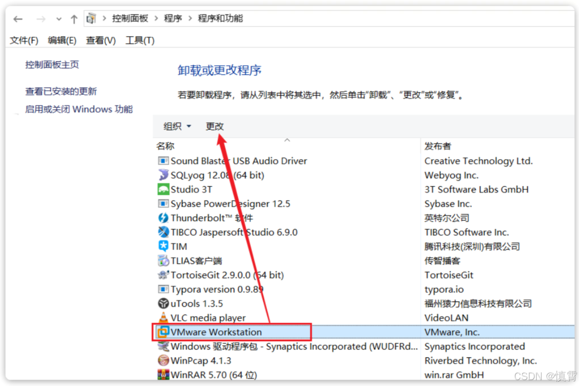The image size is (579, 386).
Task: Open the recent locations dropdown arrow
Action: 59,19
